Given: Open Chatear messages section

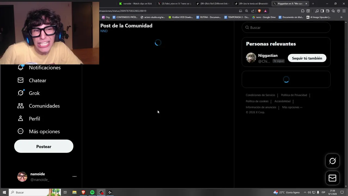Looking at the screenshot, I should point(32,80).
